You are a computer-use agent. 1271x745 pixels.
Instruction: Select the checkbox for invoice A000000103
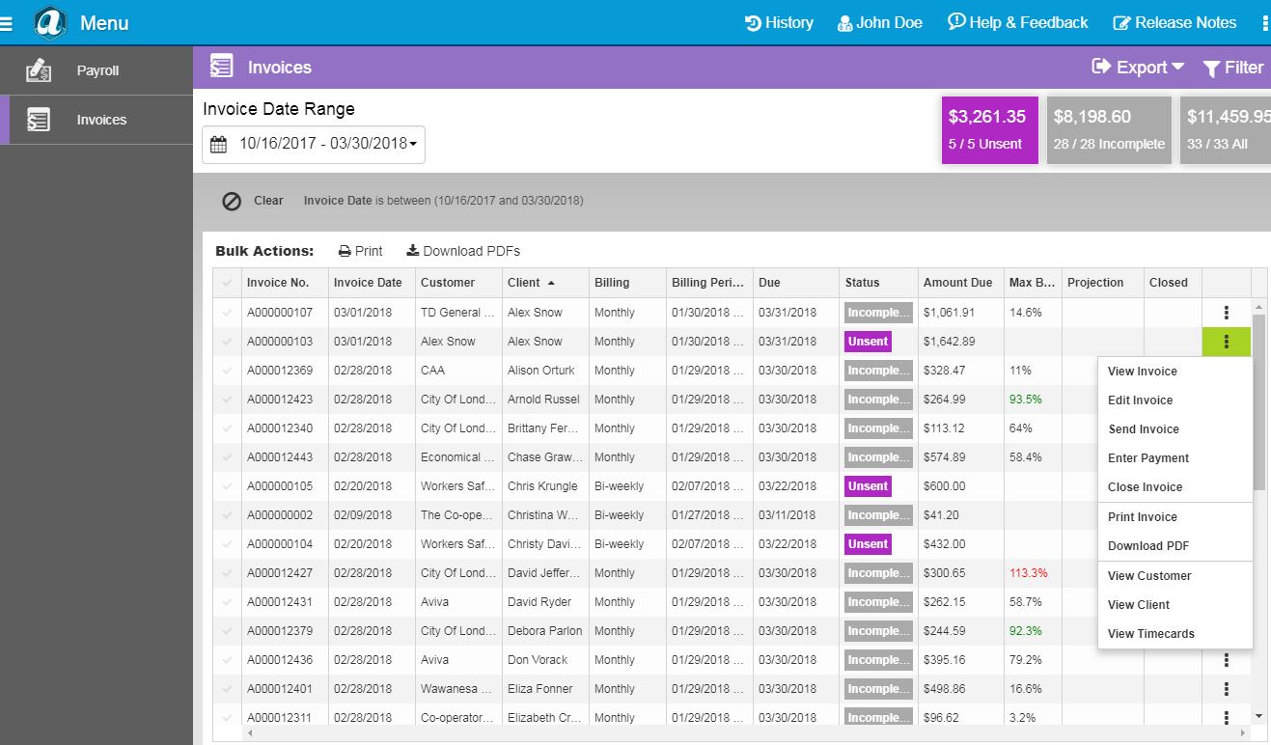pyautogui.click(x=227, y=342)
